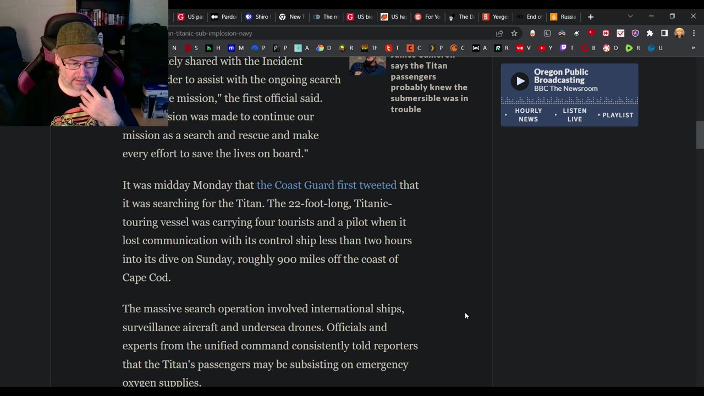Open a new tab with the plus button
This screenshot has width=704, height=396.
point(591,16)
